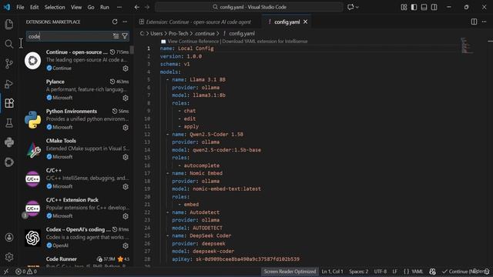Open remote window status bar icon

[6, 272]
